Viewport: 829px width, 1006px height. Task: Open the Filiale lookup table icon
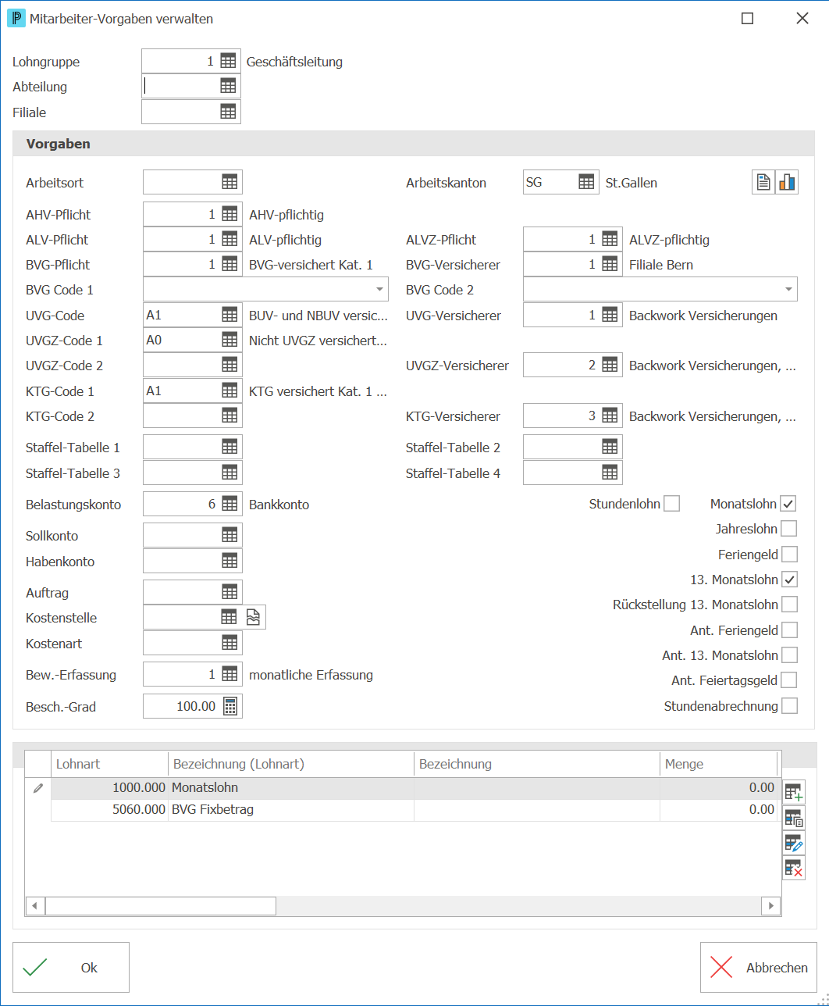[228, 112]
